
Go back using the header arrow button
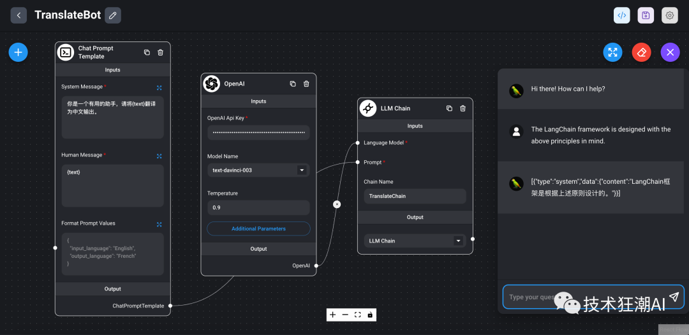coord(19,15)
